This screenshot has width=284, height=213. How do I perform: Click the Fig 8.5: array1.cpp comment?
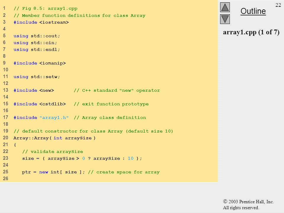(46, 9)
